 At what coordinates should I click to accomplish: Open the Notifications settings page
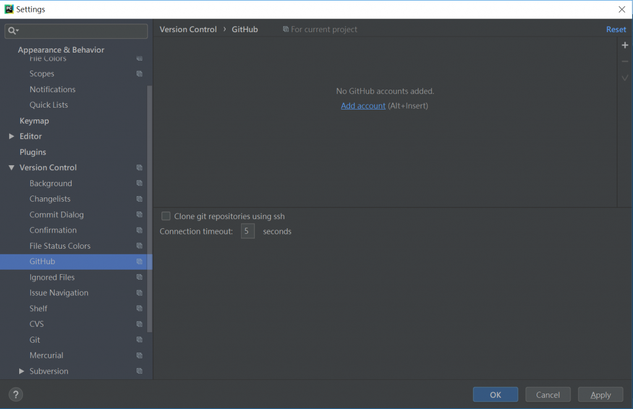pos(53,89)
